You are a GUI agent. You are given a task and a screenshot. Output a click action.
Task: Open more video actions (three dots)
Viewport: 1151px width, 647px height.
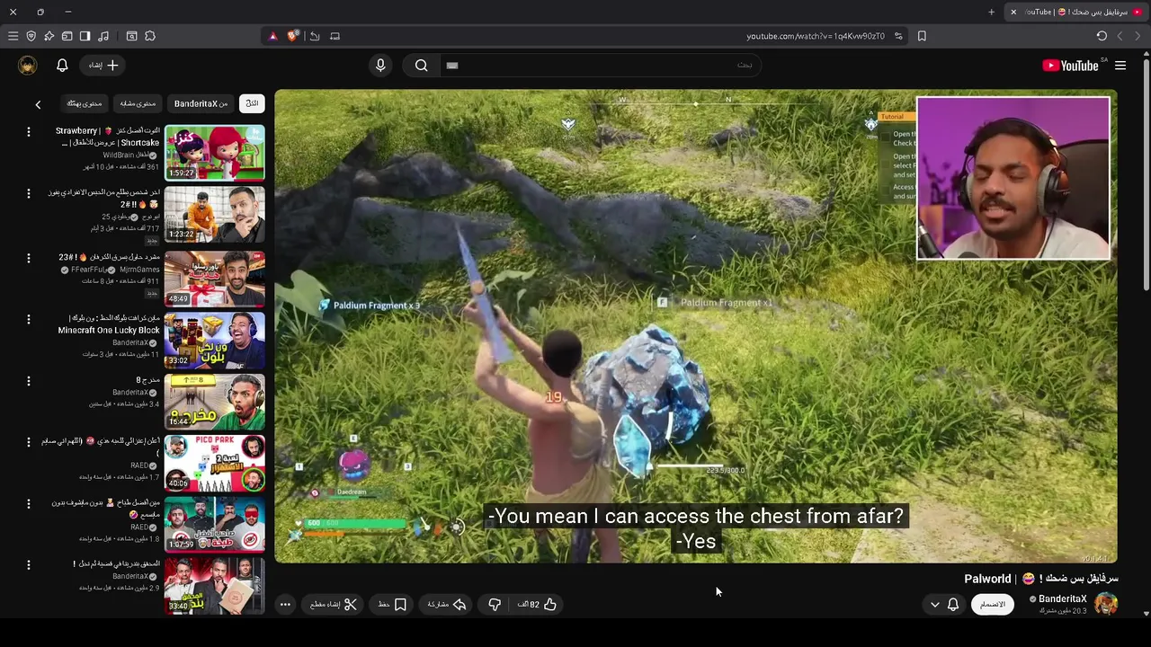point(285,605)
